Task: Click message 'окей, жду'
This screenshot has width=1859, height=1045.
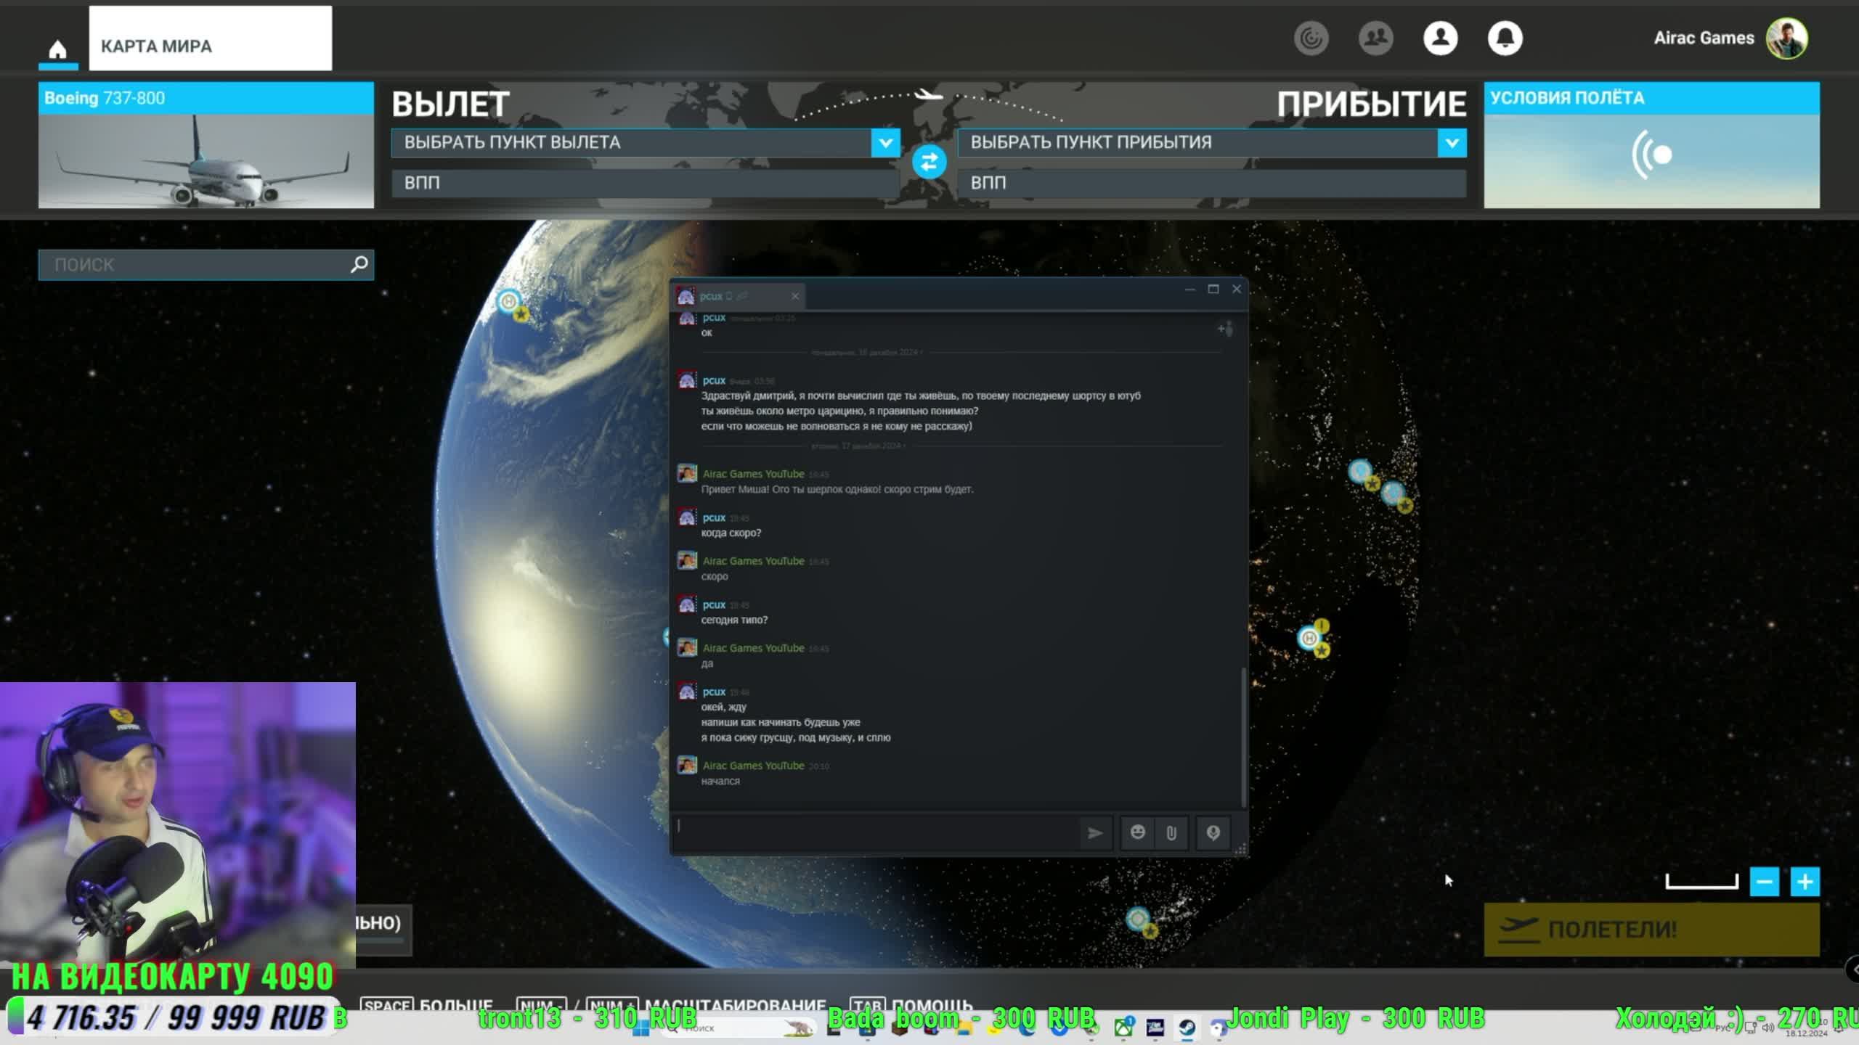Action: click(x=723, y=707)
